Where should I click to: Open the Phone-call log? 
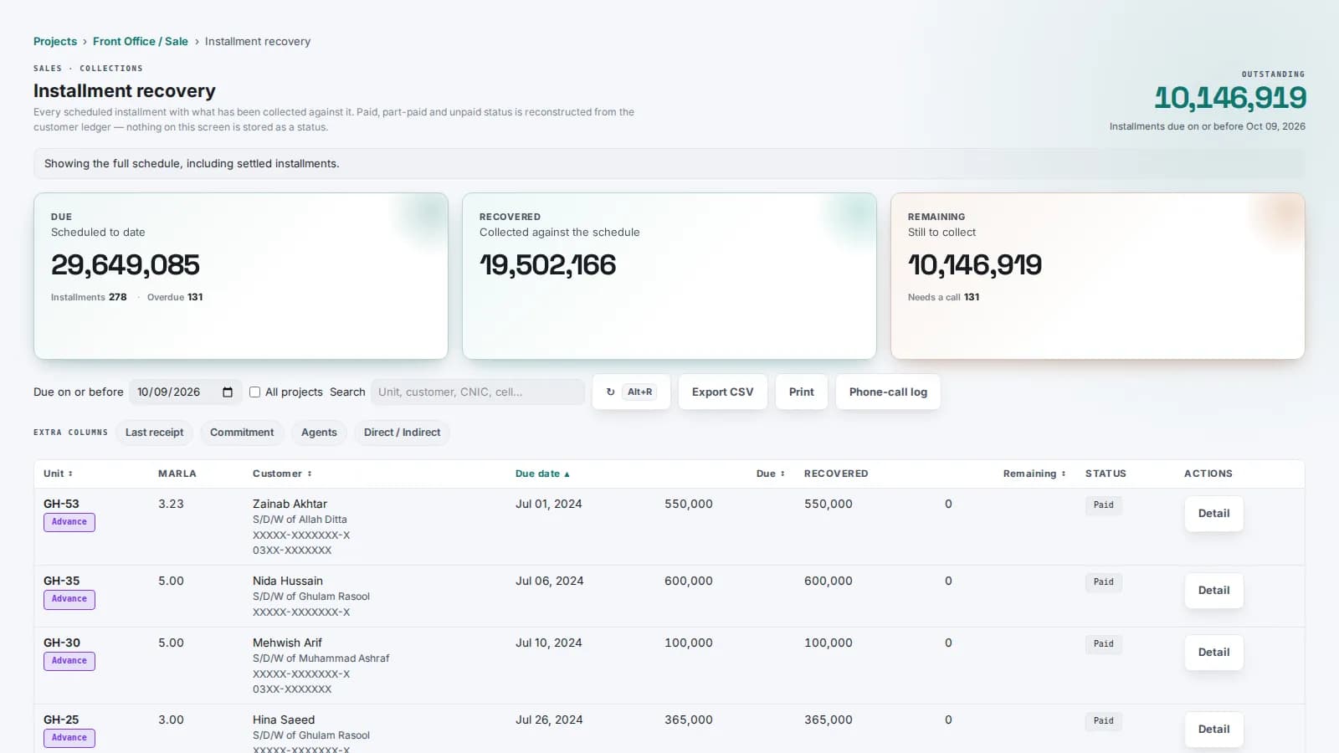(888, 392)
